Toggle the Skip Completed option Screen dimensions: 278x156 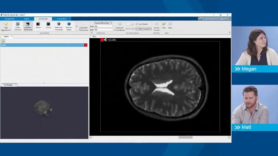144,29
